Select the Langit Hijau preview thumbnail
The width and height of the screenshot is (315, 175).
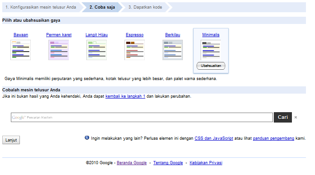point(96,50)
